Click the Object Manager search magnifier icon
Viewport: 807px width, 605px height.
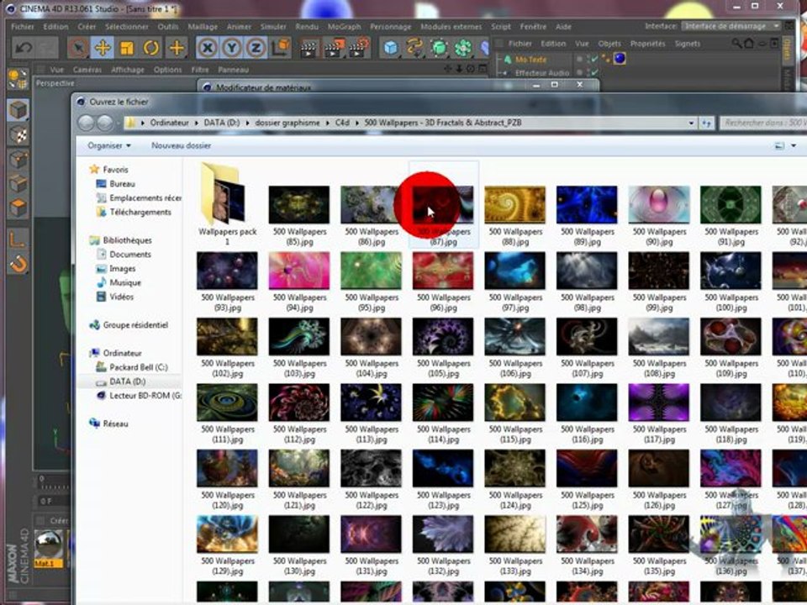click(x=737, y=44)
